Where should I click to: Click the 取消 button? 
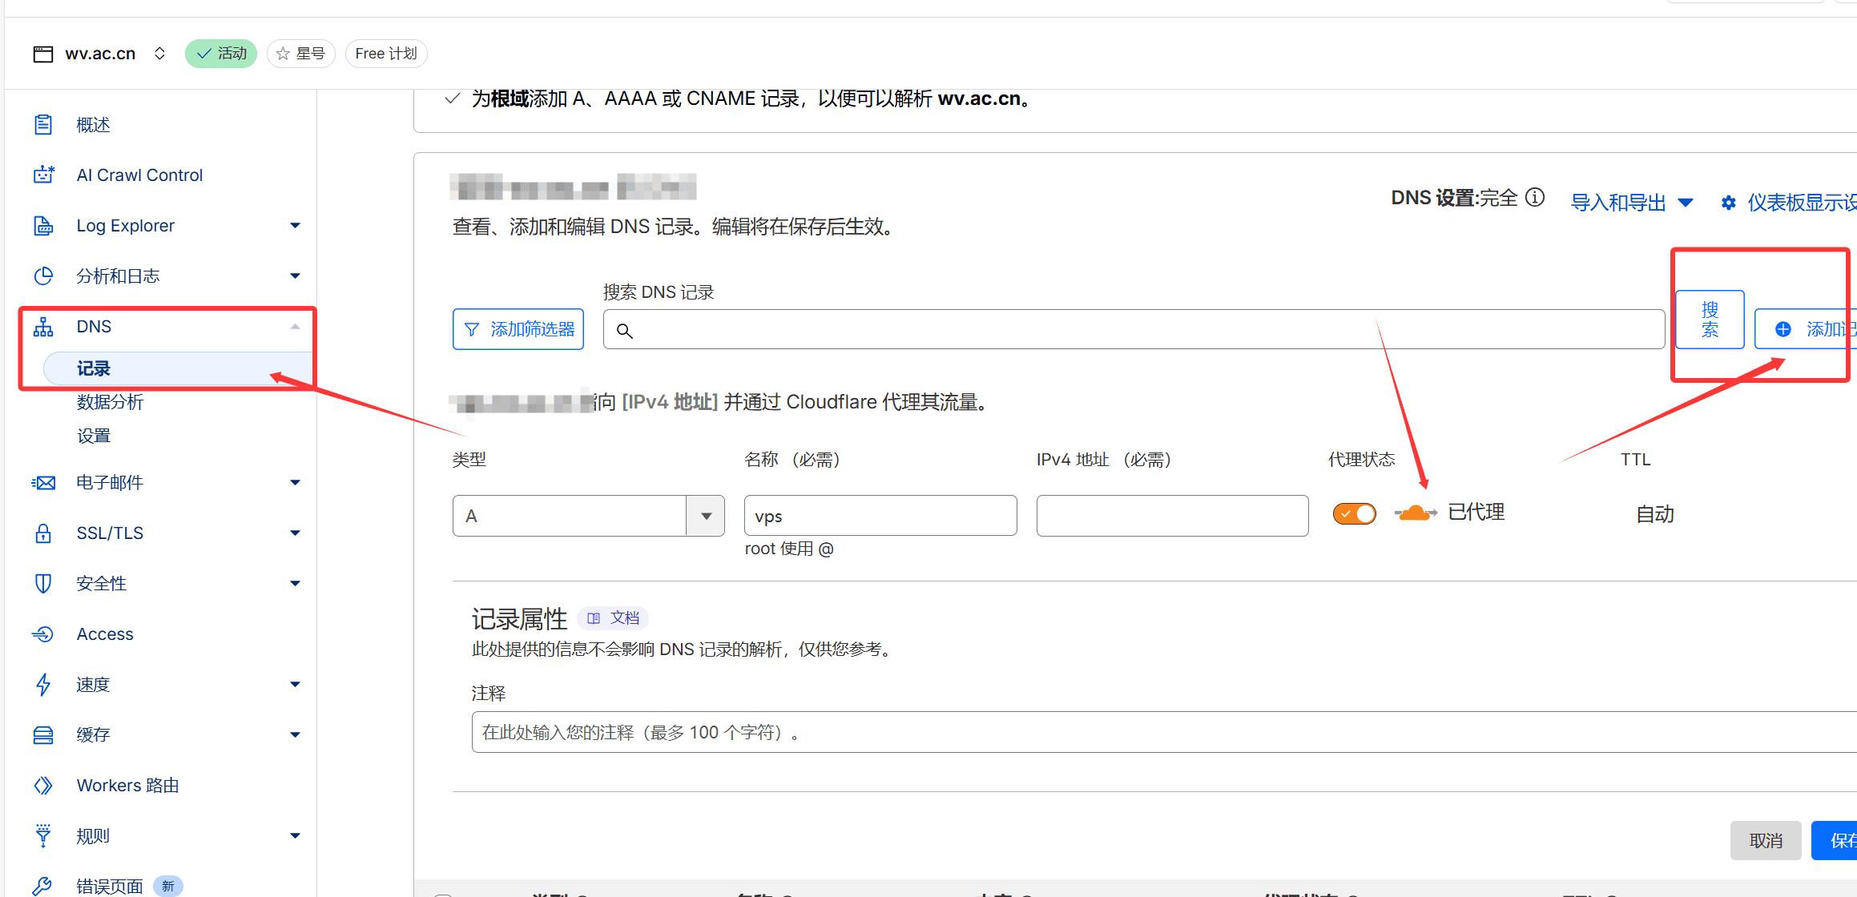pos(1765,840)
